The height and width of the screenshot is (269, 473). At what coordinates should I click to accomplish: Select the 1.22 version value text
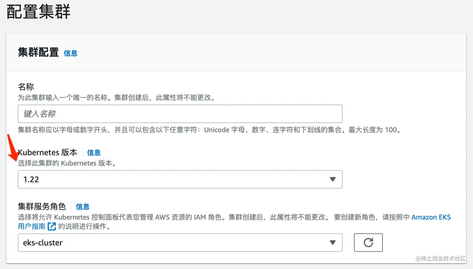point(31,179)
